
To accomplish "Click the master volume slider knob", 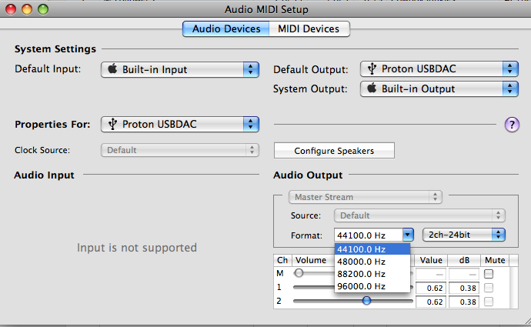I will (x=299, y=273).
